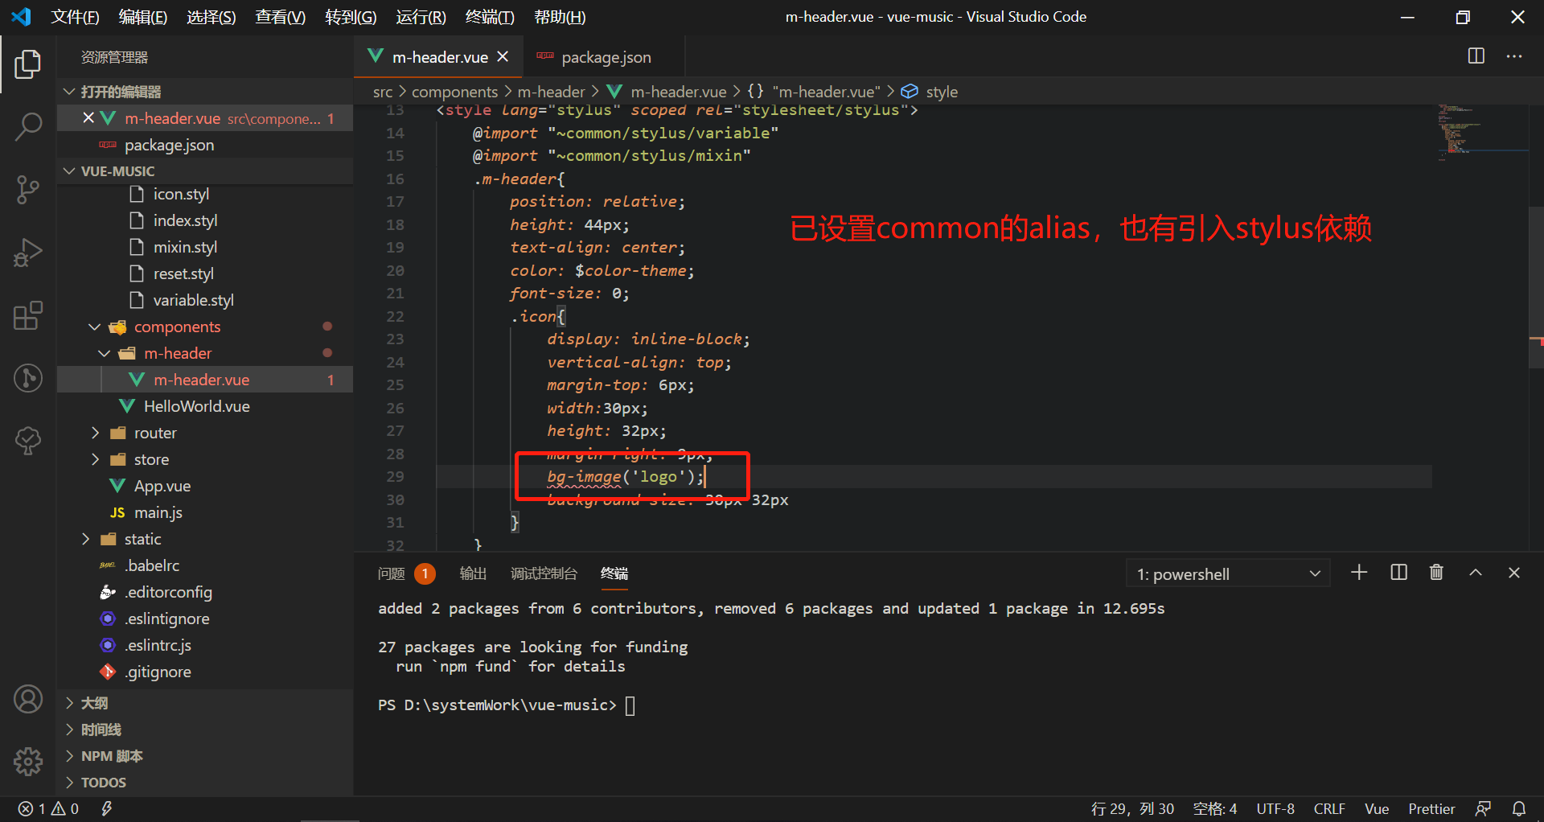Screen dimensions: 1544x822
Task: Click the components breadcrumb segment
Action: (x=454, y=92)
